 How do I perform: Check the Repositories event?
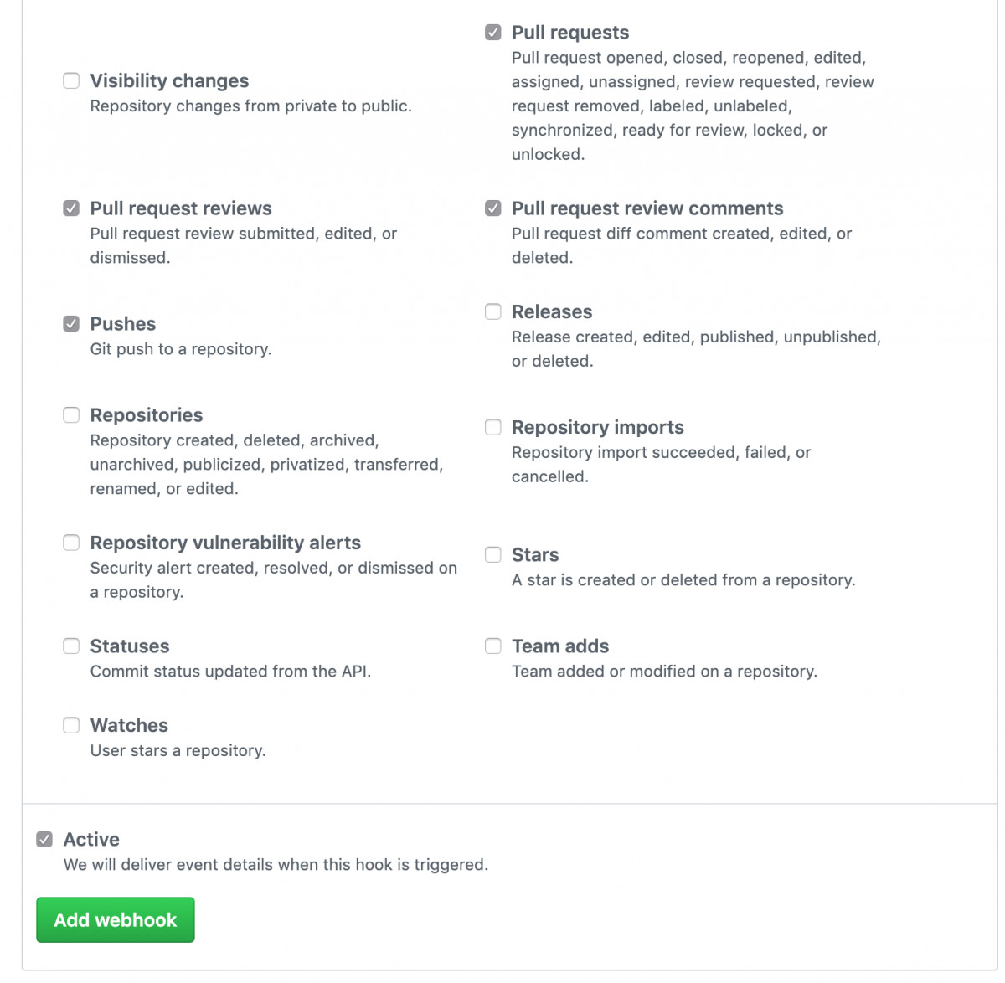[x=71, y=414]
